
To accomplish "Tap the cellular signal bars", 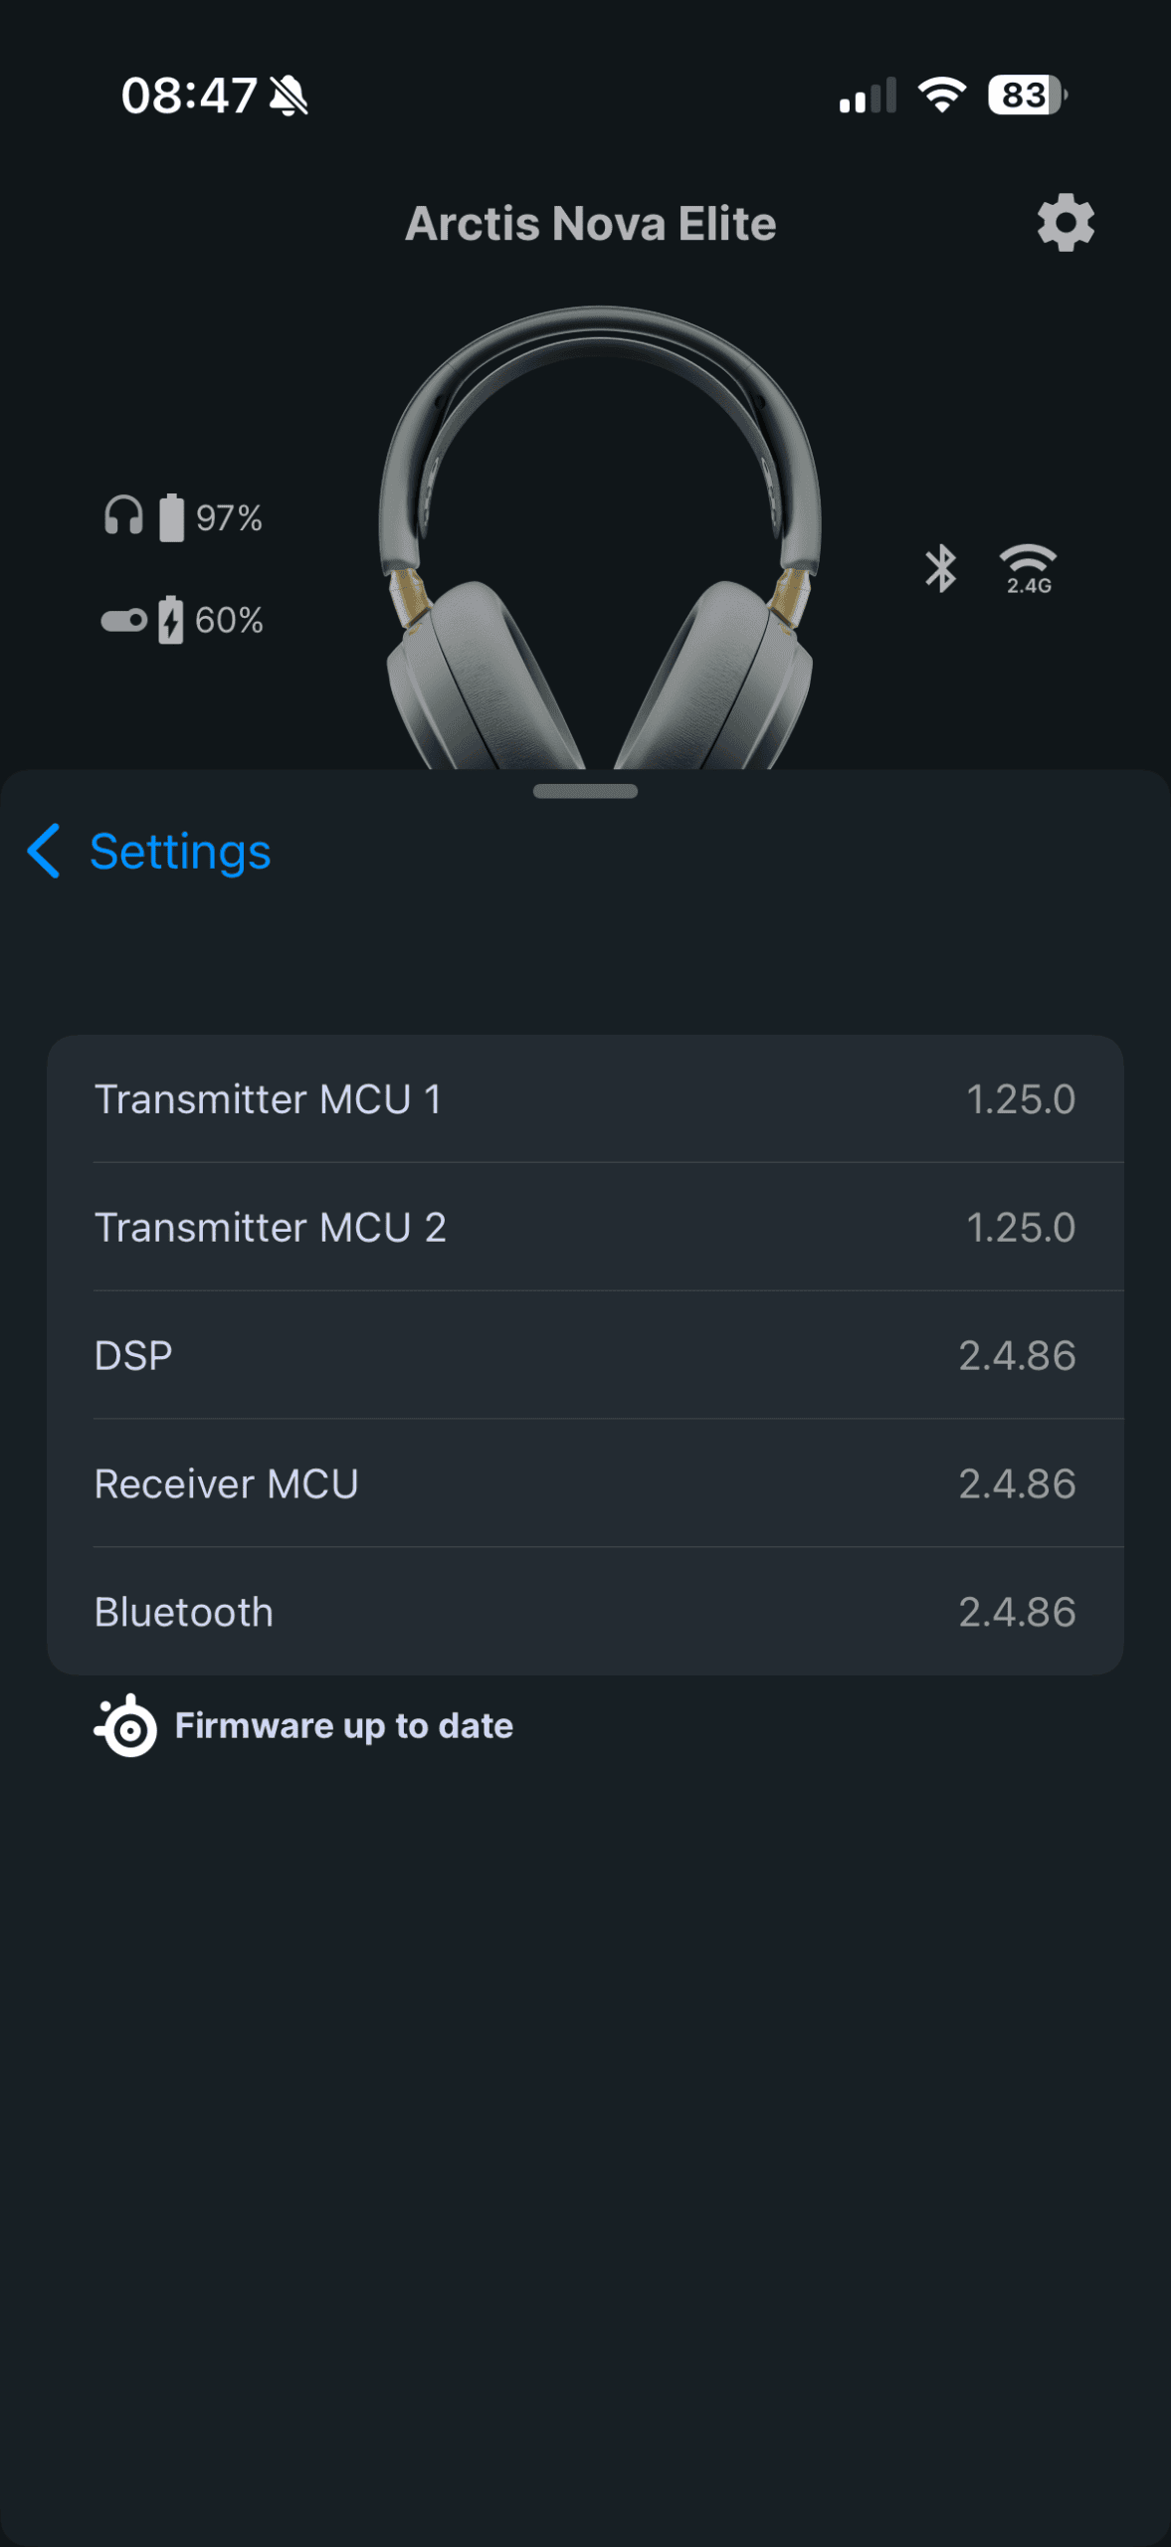I will (868, 96).
